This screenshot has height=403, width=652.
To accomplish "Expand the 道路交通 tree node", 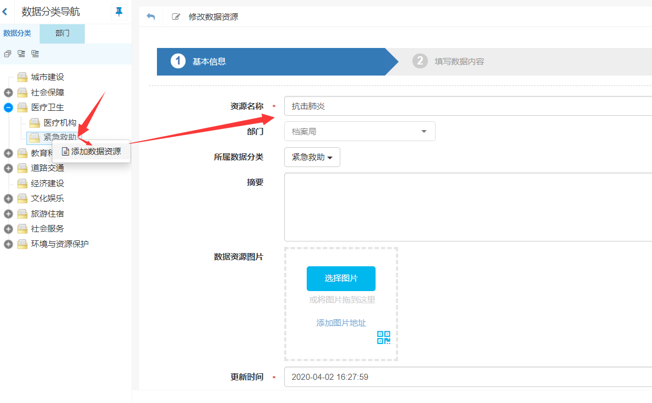I will pyautogui.click(x=8, y=168).
